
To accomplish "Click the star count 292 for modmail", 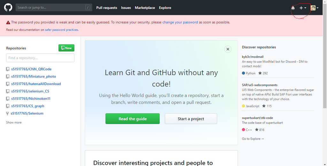I will 263,73.
